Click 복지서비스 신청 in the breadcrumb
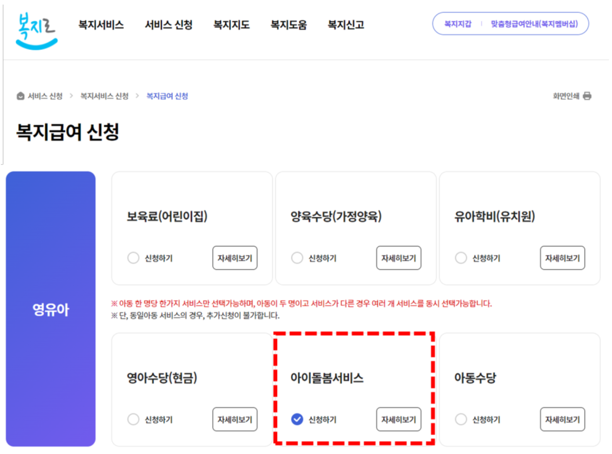This screenshot has width=612, height=454. click(x=104, y=96)
